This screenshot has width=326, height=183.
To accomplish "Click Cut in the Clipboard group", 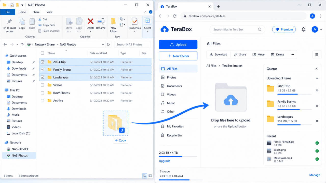I will [x=43, y=19].
